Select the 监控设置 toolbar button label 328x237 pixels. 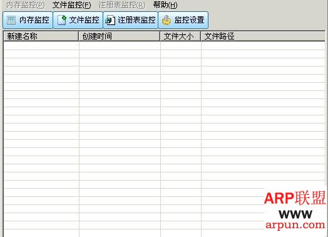pos(189,20)
